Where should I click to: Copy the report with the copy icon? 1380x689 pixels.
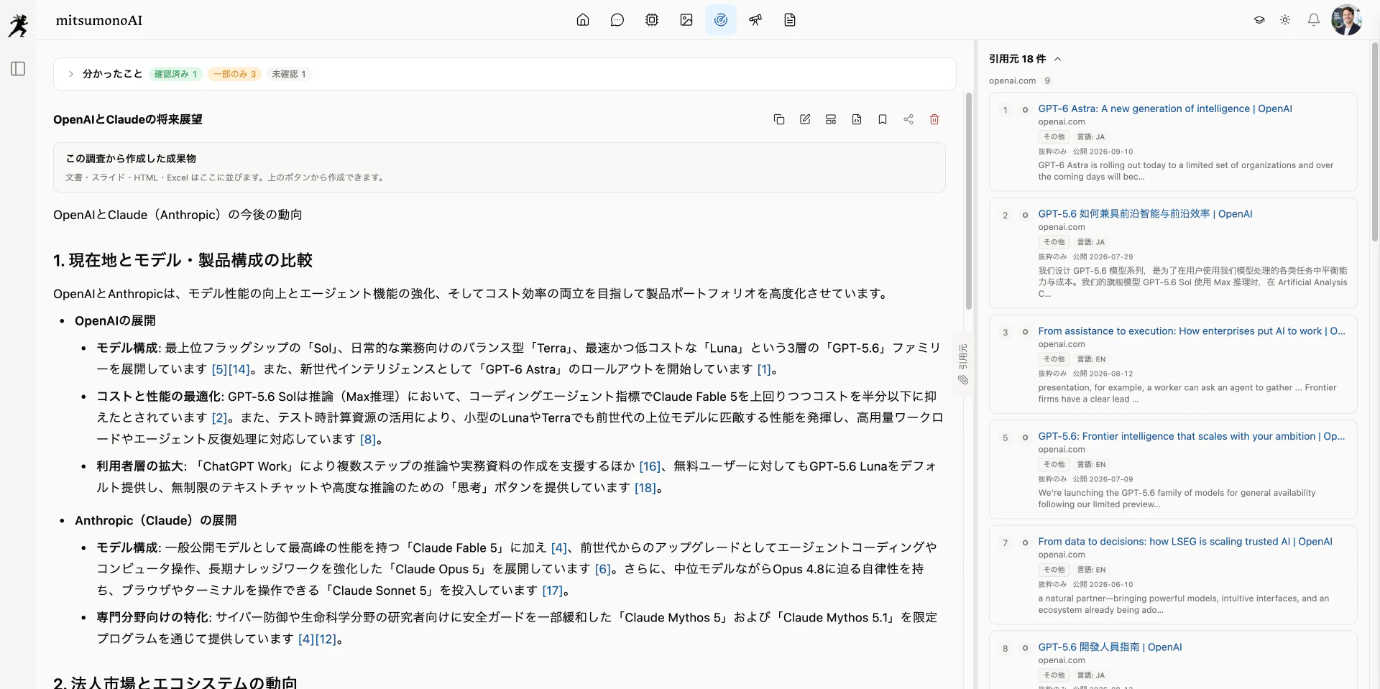(x=779, y=119)
